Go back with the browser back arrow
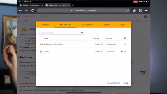This screenshot has height=94, width=167. tap(20, 10)
